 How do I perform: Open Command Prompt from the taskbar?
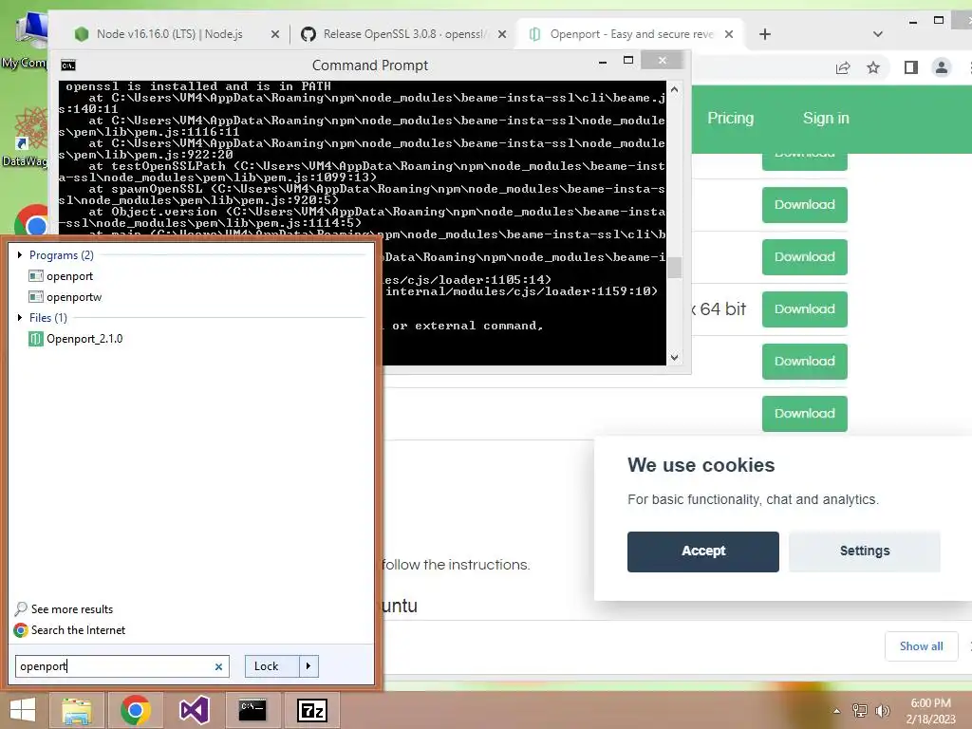(x=252, y=710)
